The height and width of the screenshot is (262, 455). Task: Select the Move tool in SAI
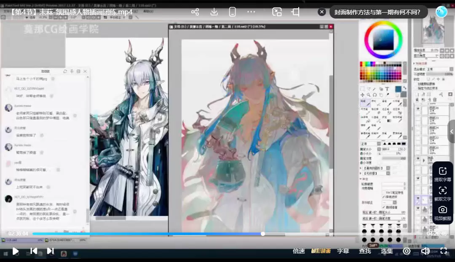point(362,95)
